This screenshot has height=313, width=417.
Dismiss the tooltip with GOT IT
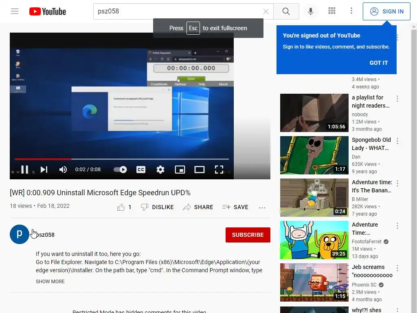tap(378, 63)
